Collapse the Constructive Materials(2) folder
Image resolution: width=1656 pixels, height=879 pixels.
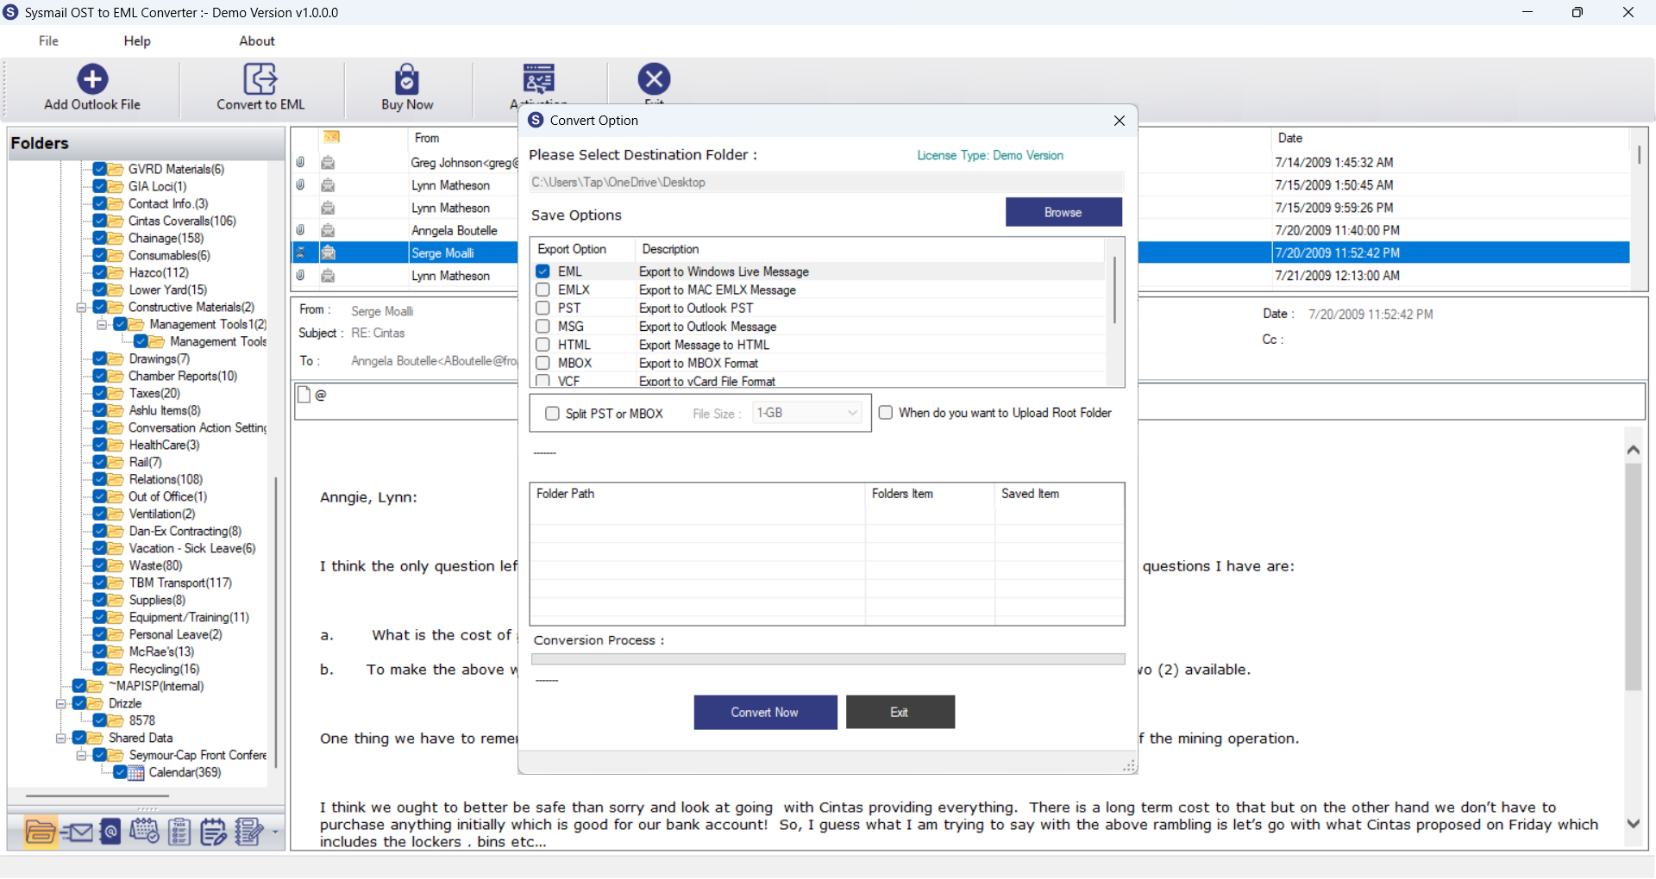pyautogui.click(x=81, y=308)
